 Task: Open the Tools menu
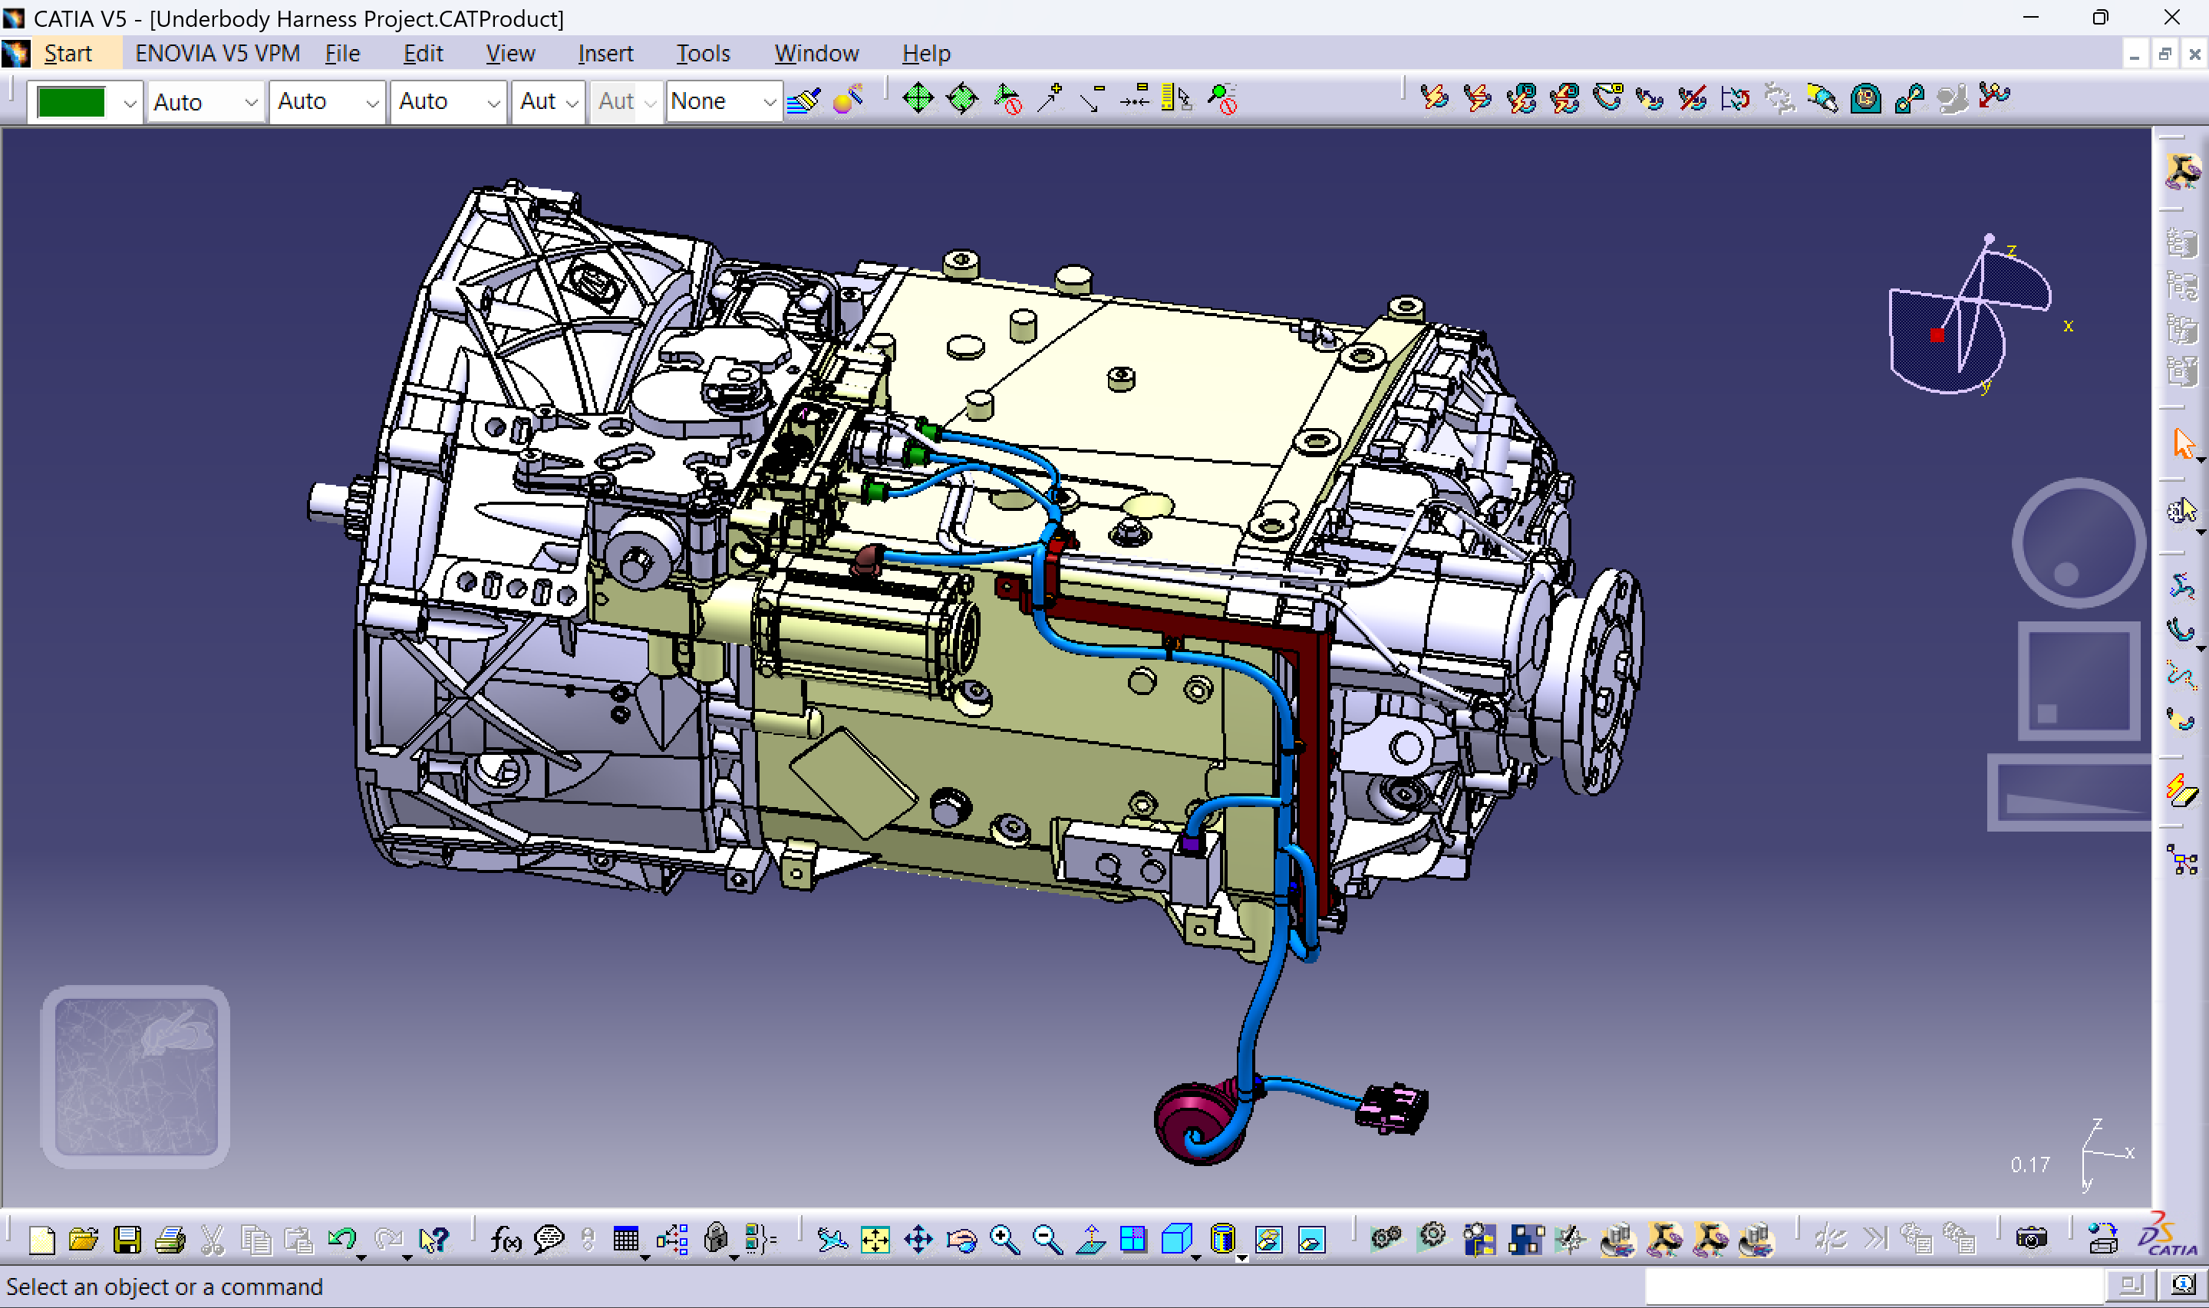[703, 54]
